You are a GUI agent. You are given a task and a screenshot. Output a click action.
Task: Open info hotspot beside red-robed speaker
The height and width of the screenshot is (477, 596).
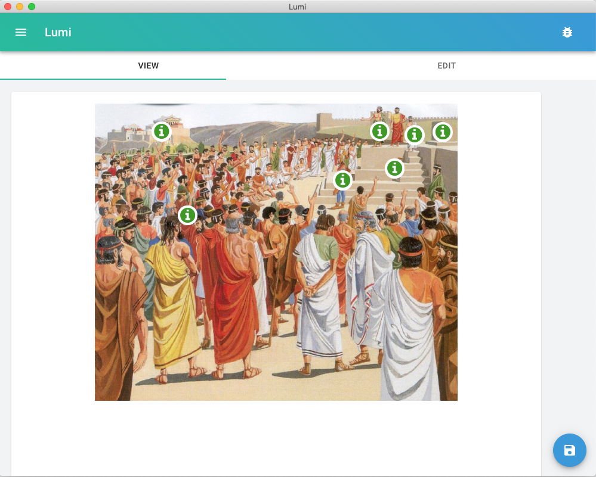414,135
